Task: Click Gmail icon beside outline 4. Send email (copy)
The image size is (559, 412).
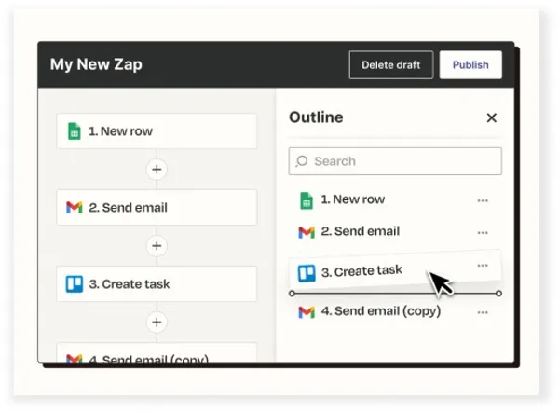Action: (307, 312)
